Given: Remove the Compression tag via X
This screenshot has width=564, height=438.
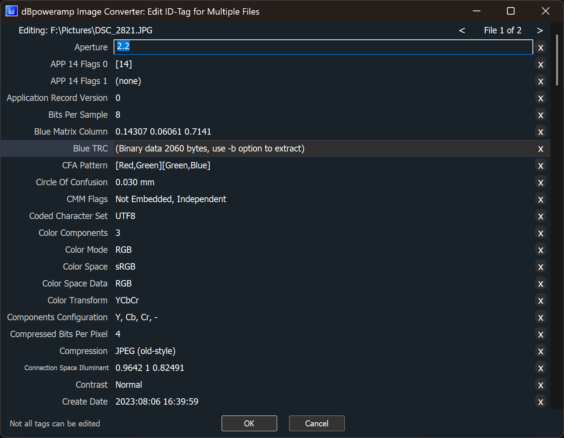Looking at the screenshot, I should (x=540, y=351).
